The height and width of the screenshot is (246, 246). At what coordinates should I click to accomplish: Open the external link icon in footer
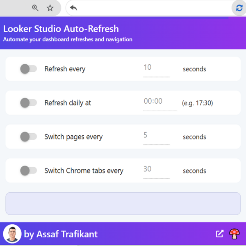[220, 234]
